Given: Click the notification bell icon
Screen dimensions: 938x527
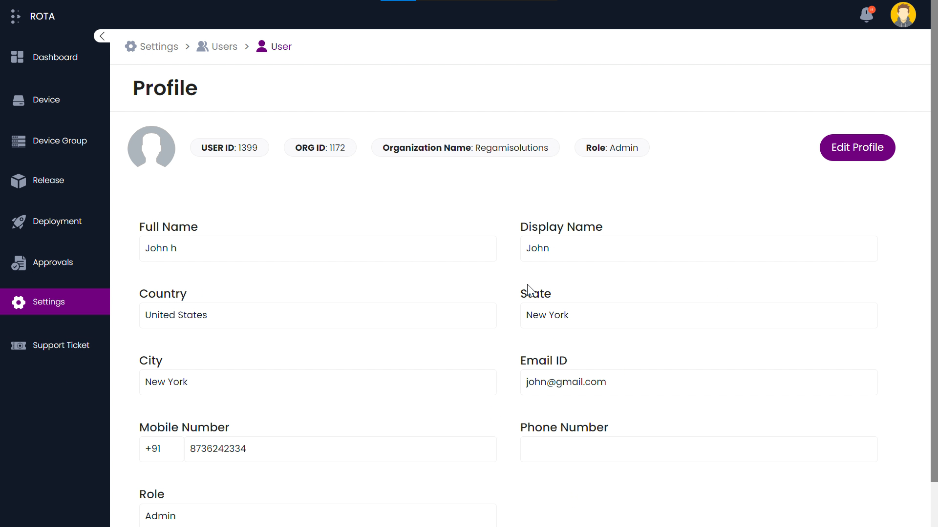Looking at the screenshot, I should pos(867,14).
